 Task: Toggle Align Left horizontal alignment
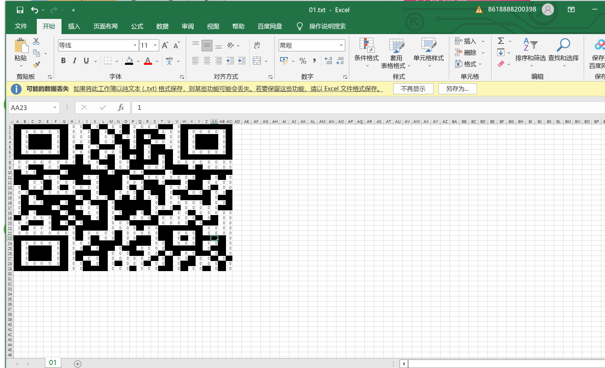point(196,61)
